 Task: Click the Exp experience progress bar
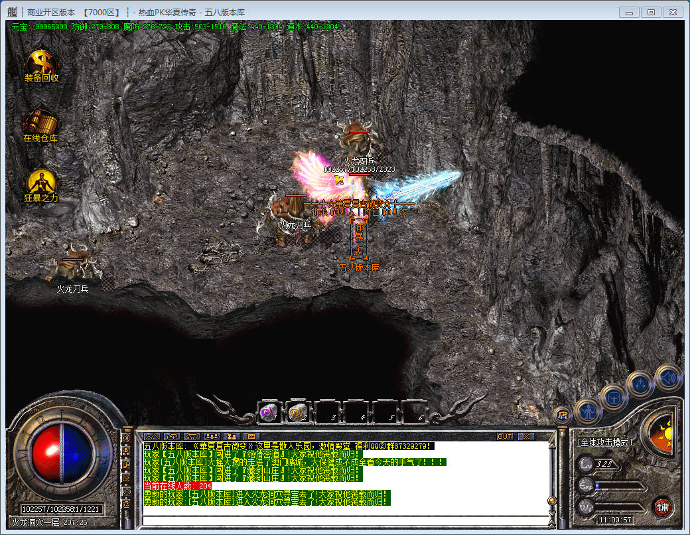tap(620, 486)
